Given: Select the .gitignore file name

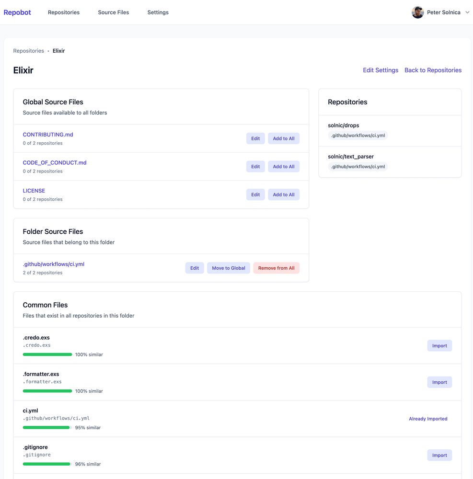Looking at the screenshot, I should (x=35, y=447).
